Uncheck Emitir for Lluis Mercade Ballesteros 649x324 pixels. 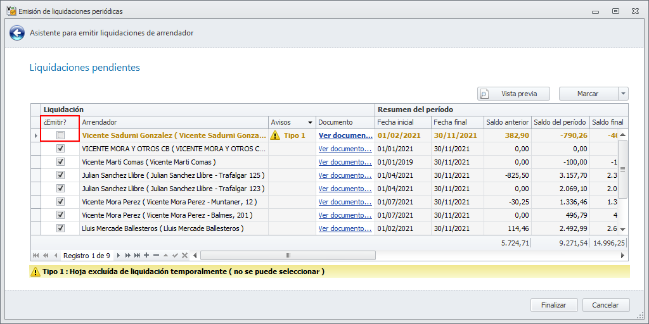coord(61,228)
